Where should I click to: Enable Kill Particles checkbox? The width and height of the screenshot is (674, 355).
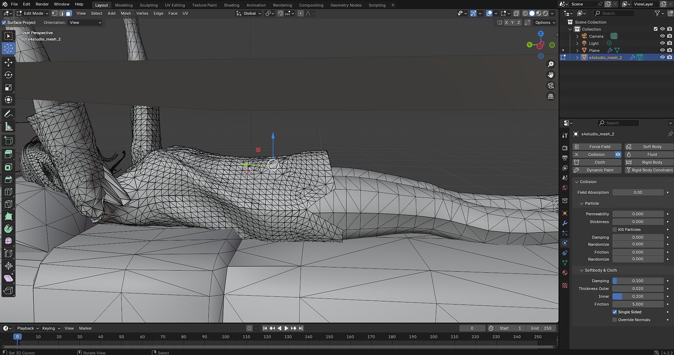(615, 229)
